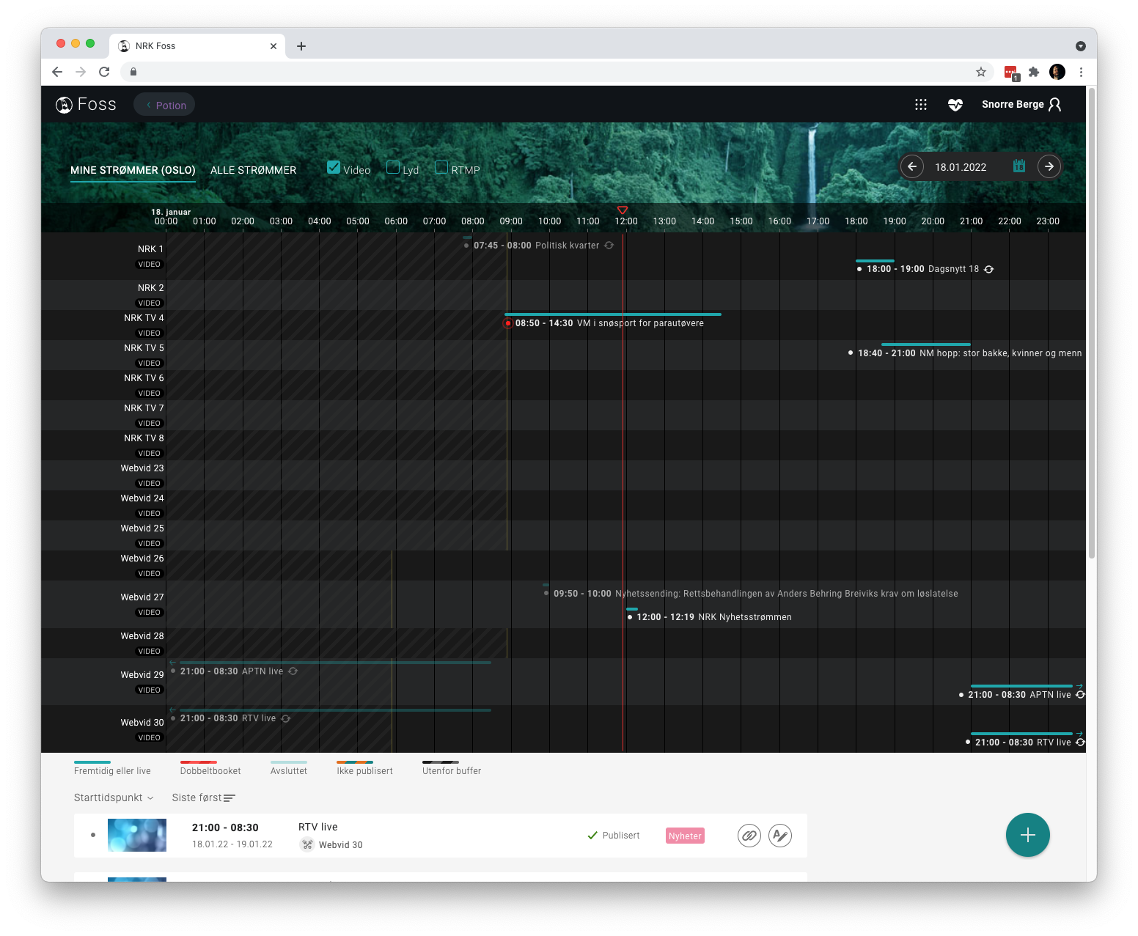Image resolution: width=1138 pixels, height=936 pixels.
Task: Click the heart health status icon
Action: click(x=955, y=105)
